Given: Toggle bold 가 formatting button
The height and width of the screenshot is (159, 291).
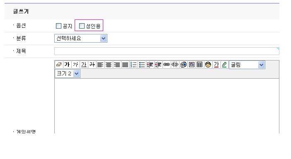Looking at the screenshot, I should click(67, 65).
